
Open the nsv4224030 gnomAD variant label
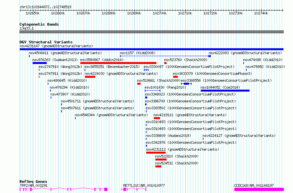point(121,74)
